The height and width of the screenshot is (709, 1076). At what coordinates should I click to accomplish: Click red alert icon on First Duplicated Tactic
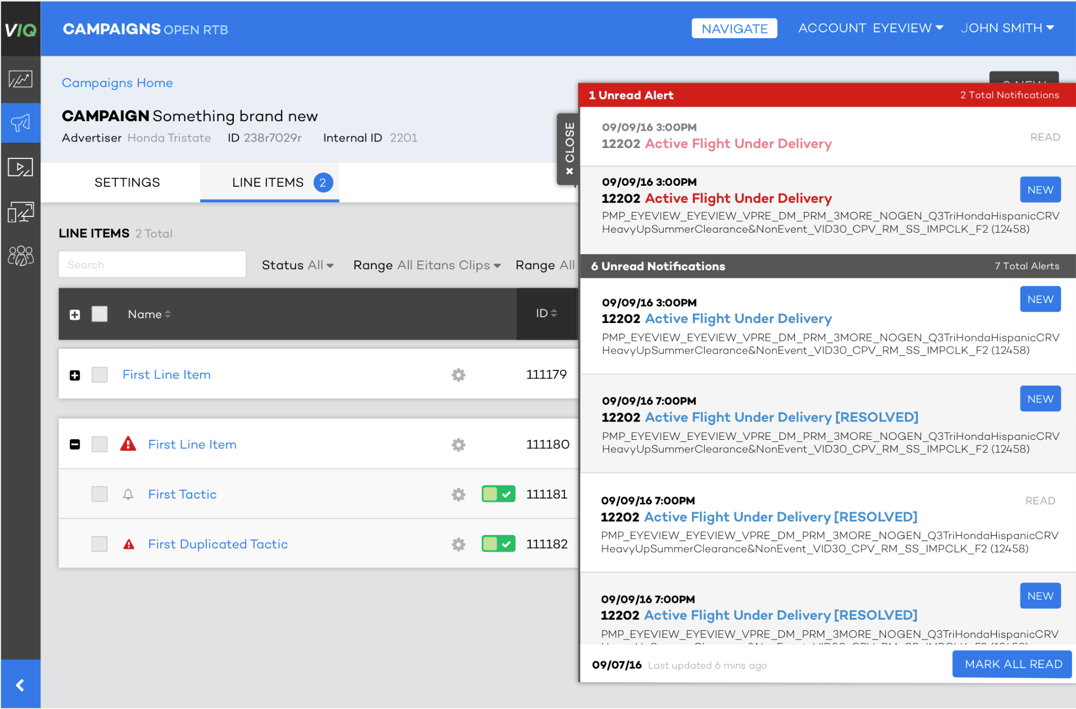point(129,544)
